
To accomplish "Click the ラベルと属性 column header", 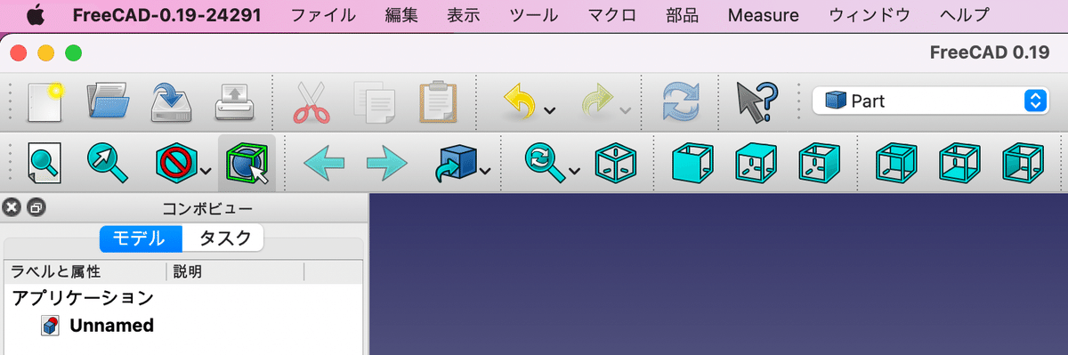I will [x=85, y=272].
